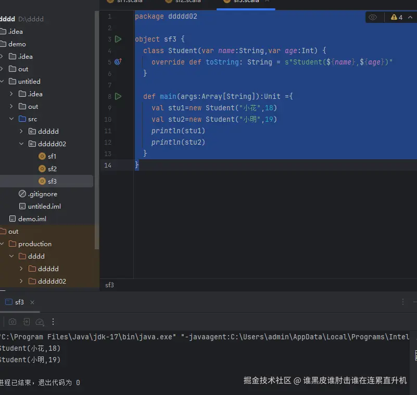Click the profiler gauge icon in run toolbar

(40, 322)
